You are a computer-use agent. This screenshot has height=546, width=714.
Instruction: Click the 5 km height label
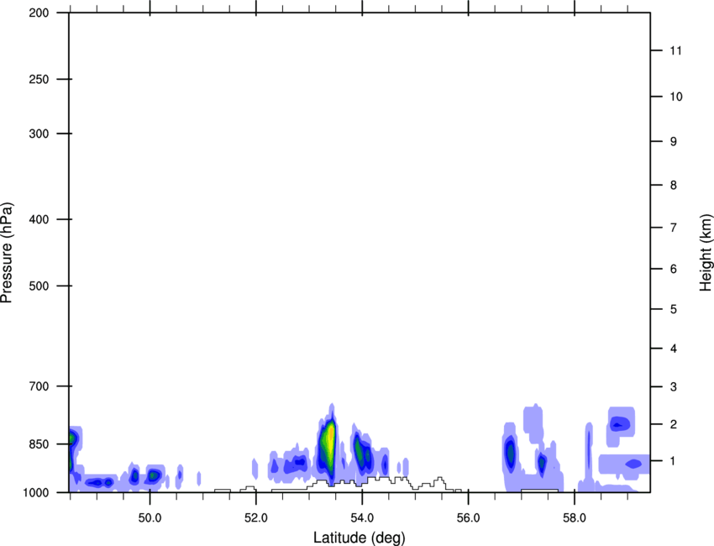[x=674, y=309]
